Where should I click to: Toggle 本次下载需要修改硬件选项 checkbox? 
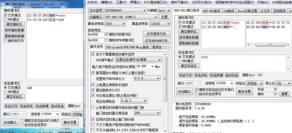[93, 54]
